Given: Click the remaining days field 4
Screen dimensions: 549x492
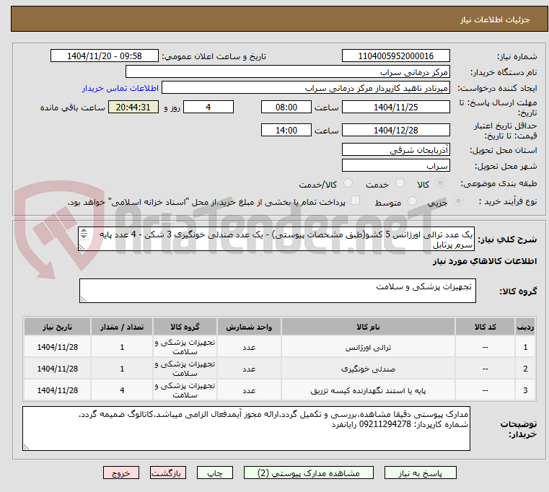Looking at the screenshot, I should click(208, 107).
